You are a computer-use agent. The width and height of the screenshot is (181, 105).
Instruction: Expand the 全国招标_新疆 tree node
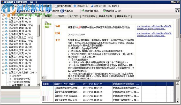[x=3, y=57]
